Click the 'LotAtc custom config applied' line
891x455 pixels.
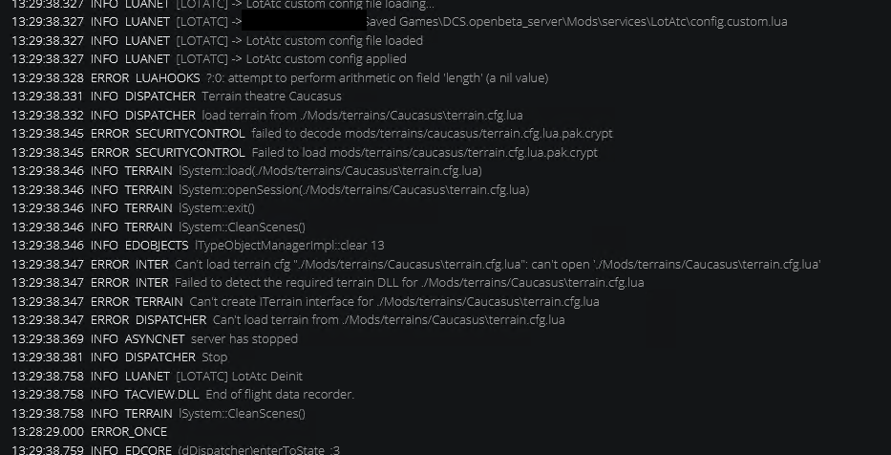click(208, 59)
